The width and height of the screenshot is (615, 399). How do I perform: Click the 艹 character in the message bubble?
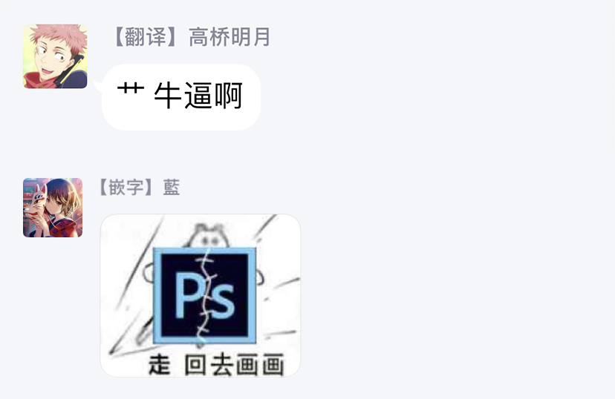131,89
